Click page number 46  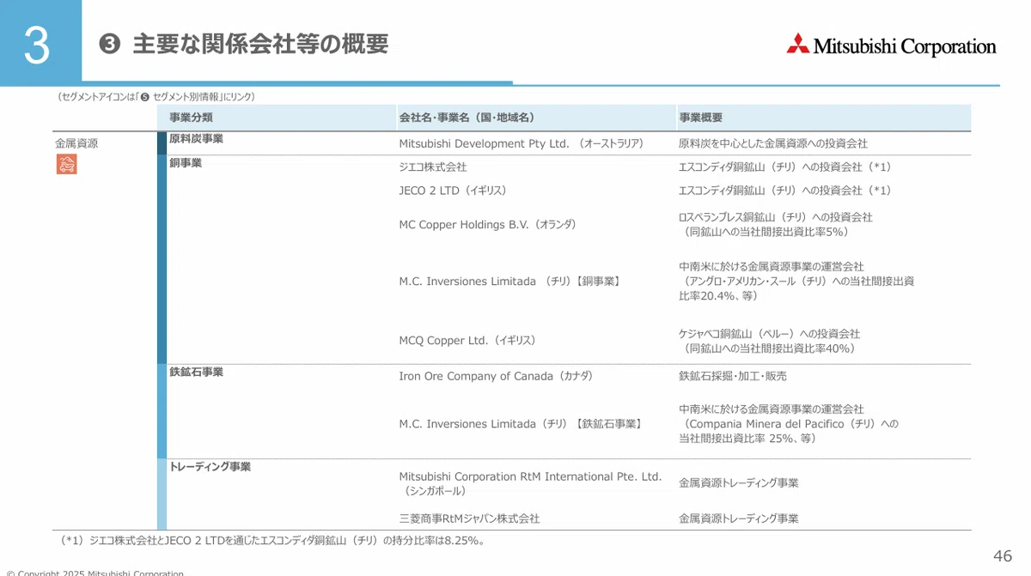click(1003, 556)
